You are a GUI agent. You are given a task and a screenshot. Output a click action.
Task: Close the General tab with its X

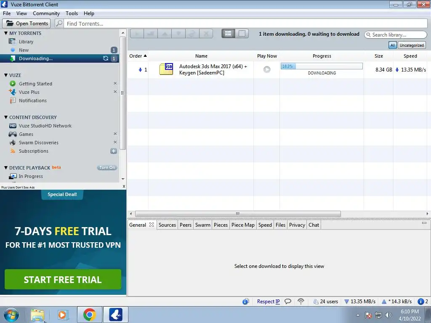(x=152, y=225)
